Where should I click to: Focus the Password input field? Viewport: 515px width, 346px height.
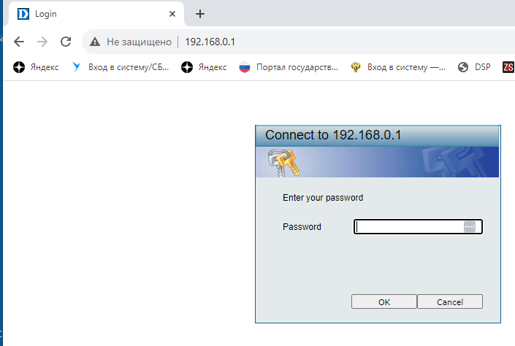pos(418,226)
